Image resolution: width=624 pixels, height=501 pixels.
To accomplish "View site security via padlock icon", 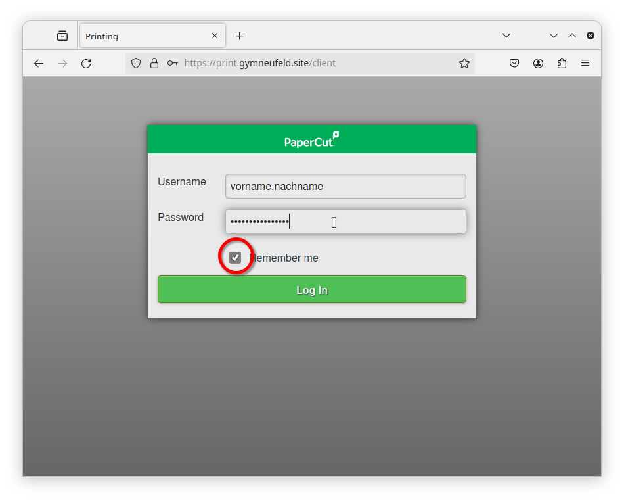I will point(154,63).
